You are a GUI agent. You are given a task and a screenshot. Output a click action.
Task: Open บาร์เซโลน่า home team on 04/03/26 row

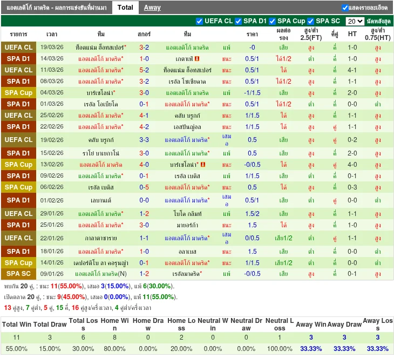click(x=100, y=93)
